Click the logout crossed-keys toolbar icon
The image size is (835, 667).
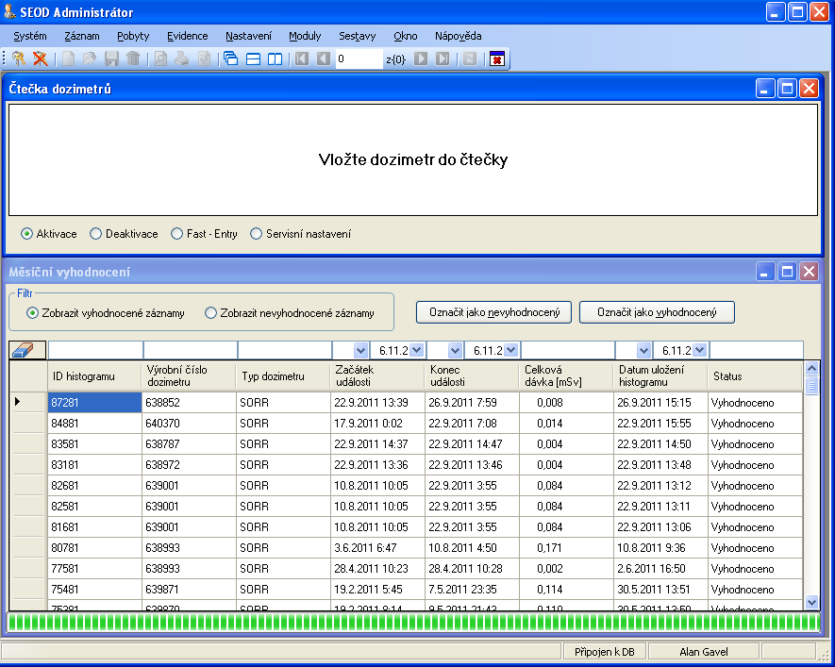click(x=40, y=58)
